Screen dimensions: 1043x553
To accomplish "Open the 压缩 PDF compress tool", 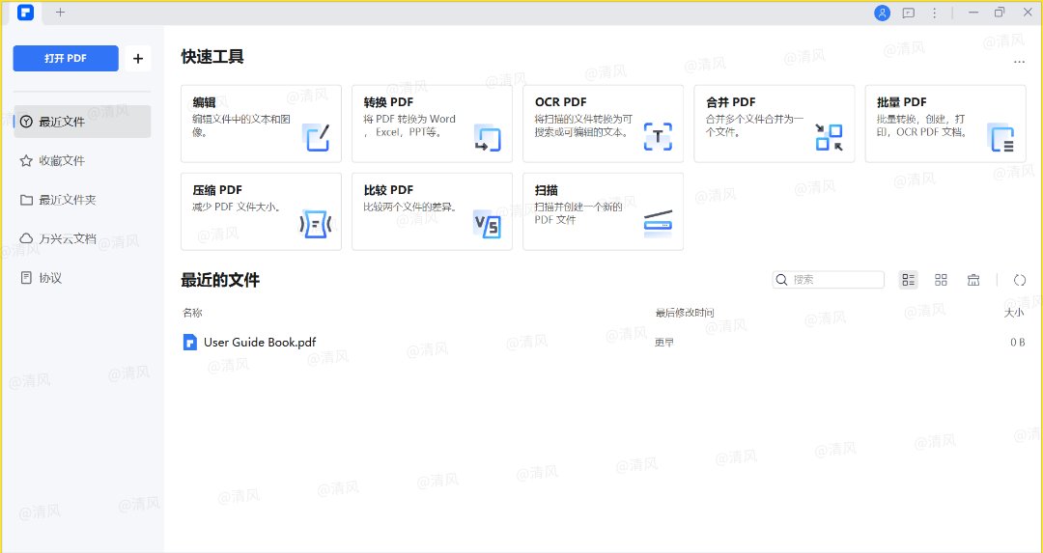I will pyautogui.click(x=261, y=211).
